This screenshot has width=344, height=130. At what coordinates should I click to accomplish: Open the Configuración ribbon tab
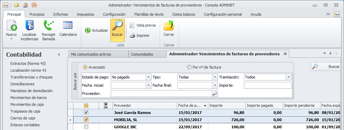click(x=114, y=14)
